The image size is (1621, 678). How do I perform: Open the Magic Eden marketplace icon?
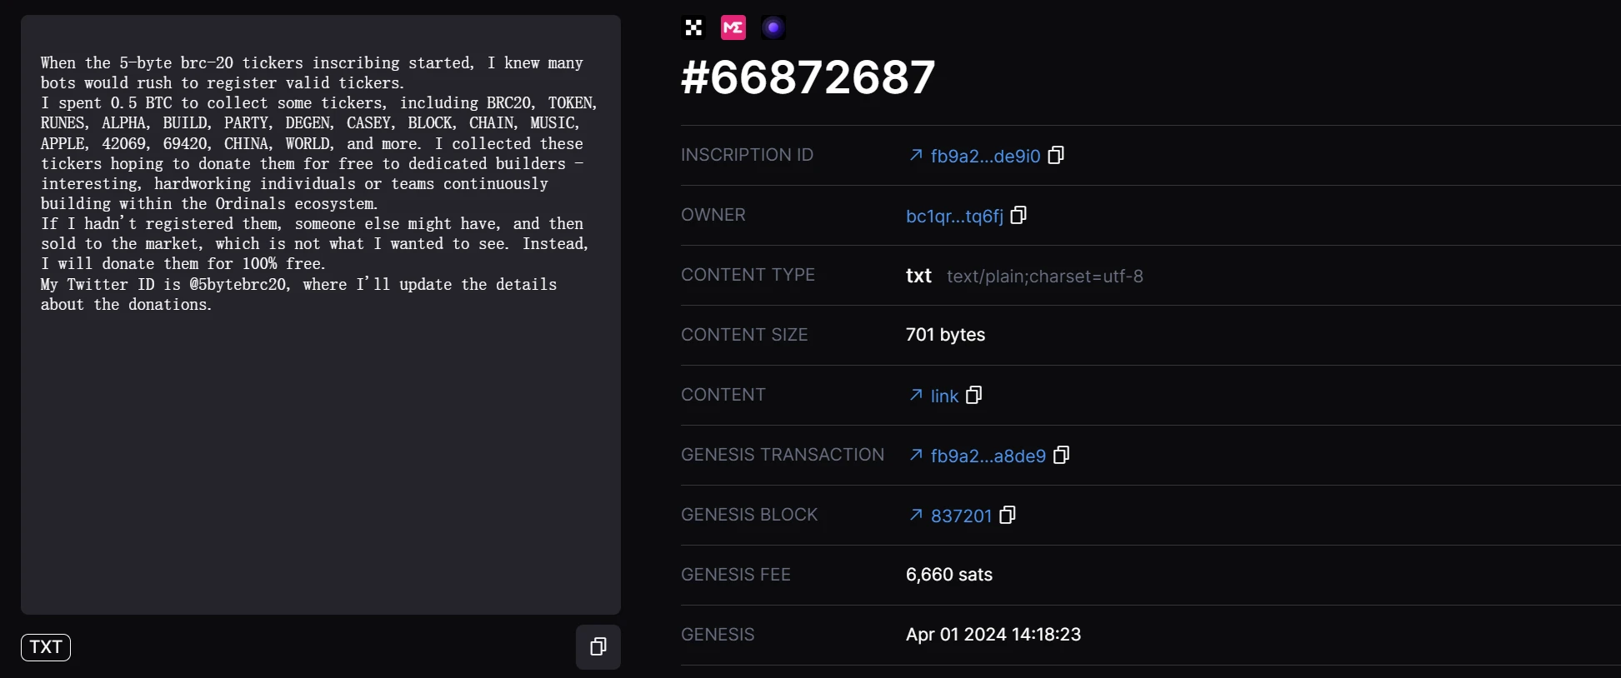coord(733,27)
